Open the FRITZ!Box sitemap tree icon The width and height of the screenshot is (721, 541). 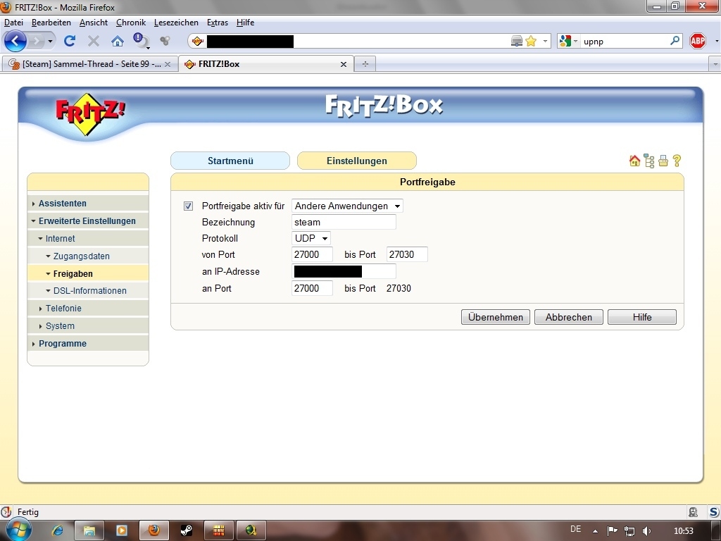[648, 161]
